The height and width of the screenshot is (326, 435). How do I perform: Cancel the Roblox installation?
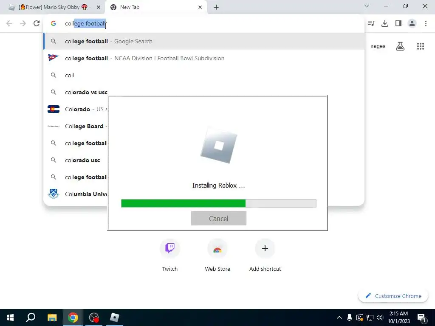pos(219,219)
